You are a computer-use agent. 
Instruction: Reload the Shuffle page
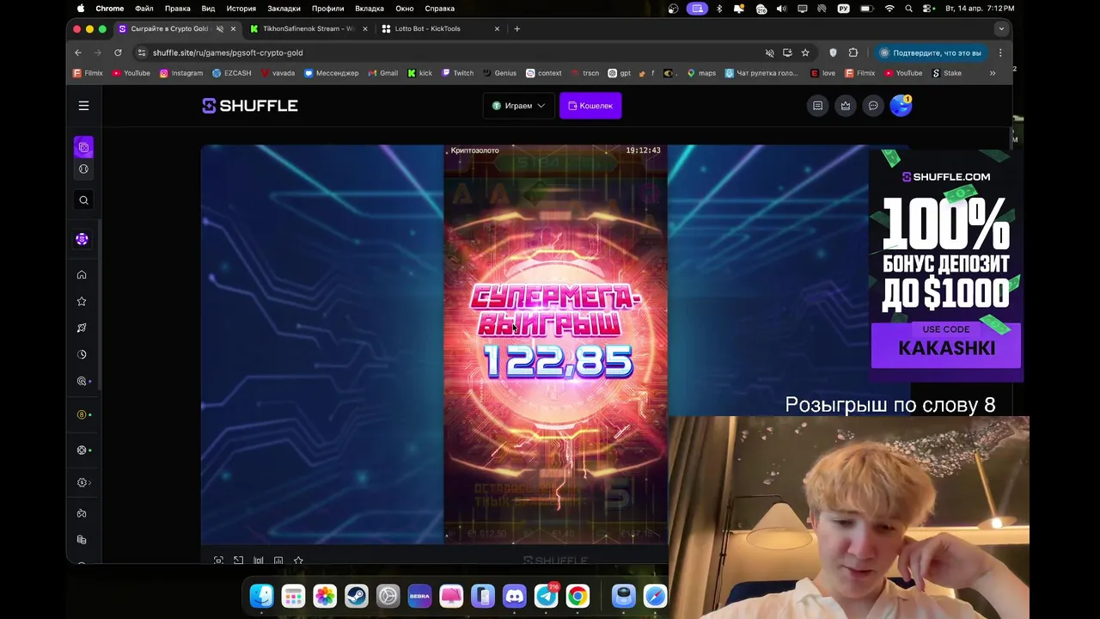click(118, 52)
